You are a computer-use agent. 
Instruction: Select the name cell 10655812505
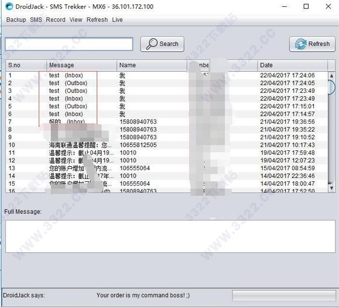click(138, 145)
